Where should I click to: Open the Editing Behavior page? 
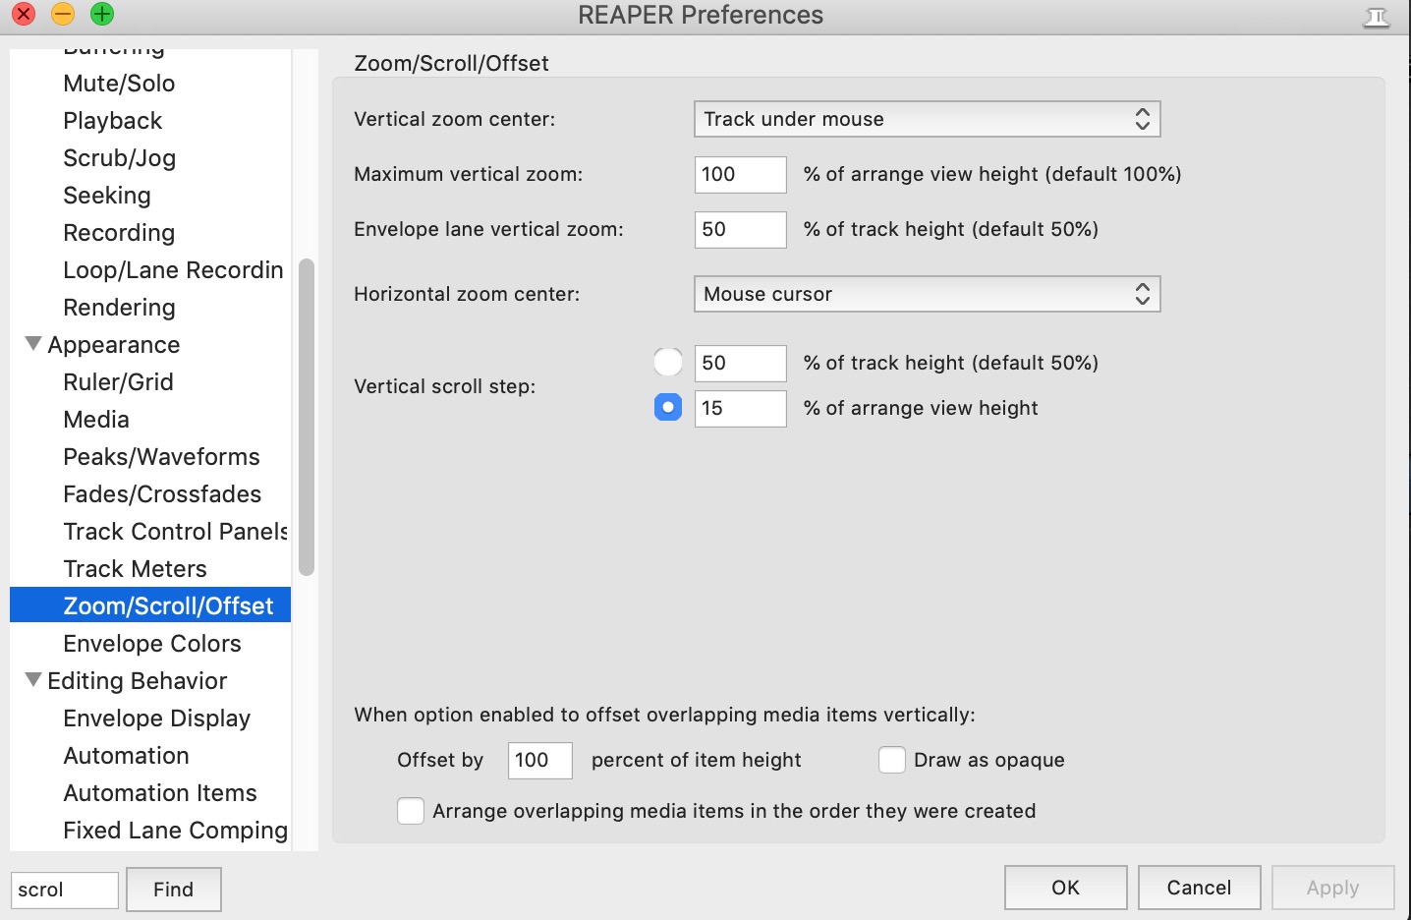click(x=138, y=681)
